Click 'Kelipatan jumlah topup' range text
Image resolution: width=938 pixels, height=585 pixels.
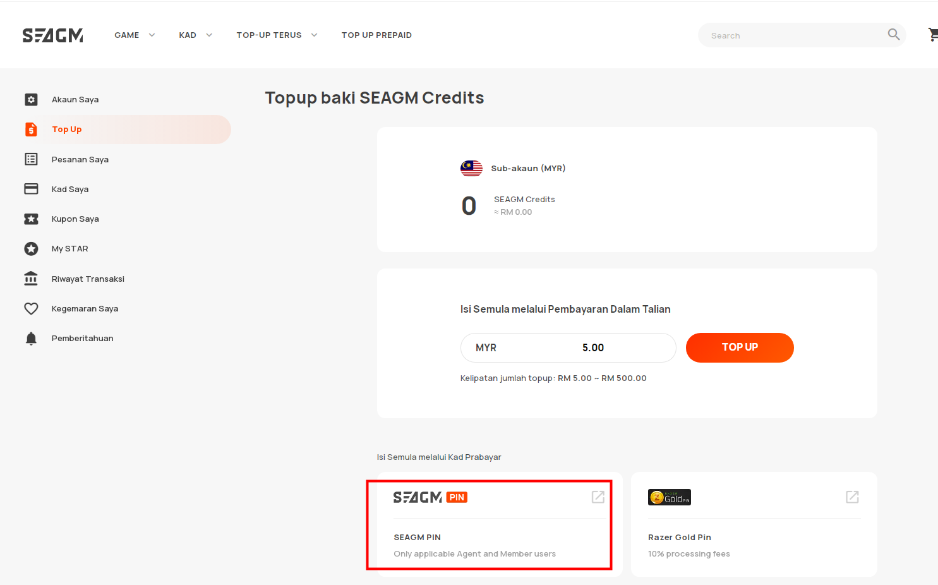553,378
